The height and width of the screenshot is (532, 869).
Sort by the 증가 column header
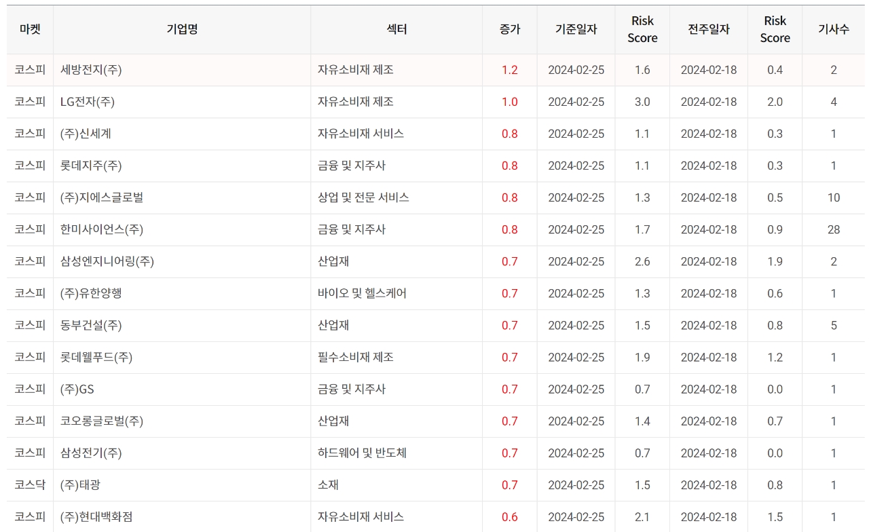(x=509, y=29)
